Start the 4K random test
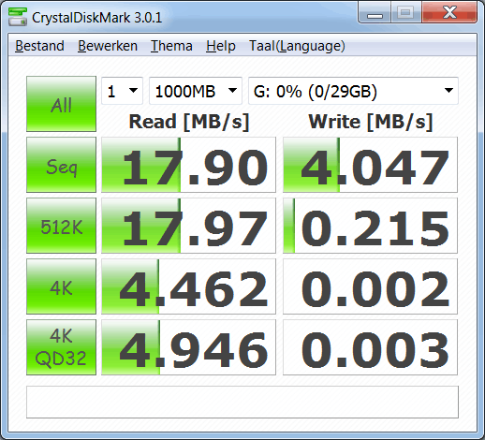 [x=61, y=286]
